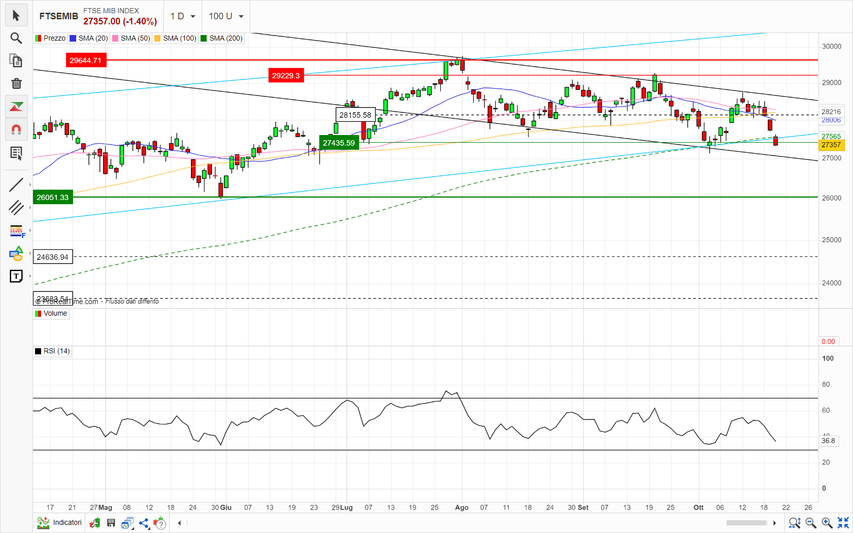Open the 1 D timeframe dropdown
The image size is (853, 533).
point(183,16)
